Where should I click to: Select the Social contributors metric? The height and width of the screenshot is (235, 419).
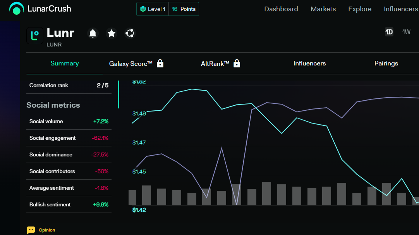tap(69, 172)
